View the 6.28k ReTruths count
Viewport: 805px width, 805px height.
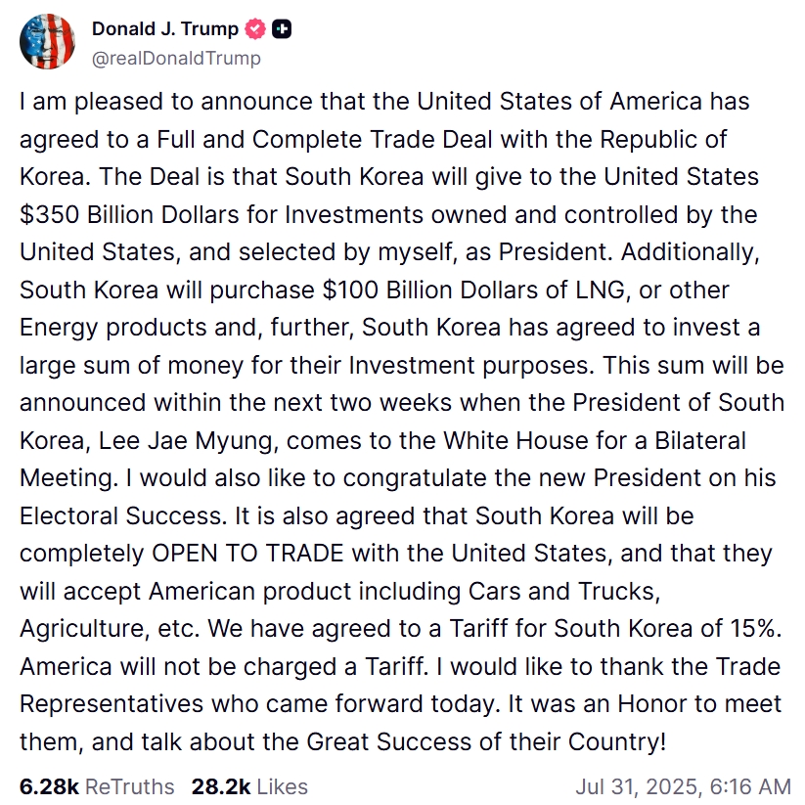click(x=49, y=786)
